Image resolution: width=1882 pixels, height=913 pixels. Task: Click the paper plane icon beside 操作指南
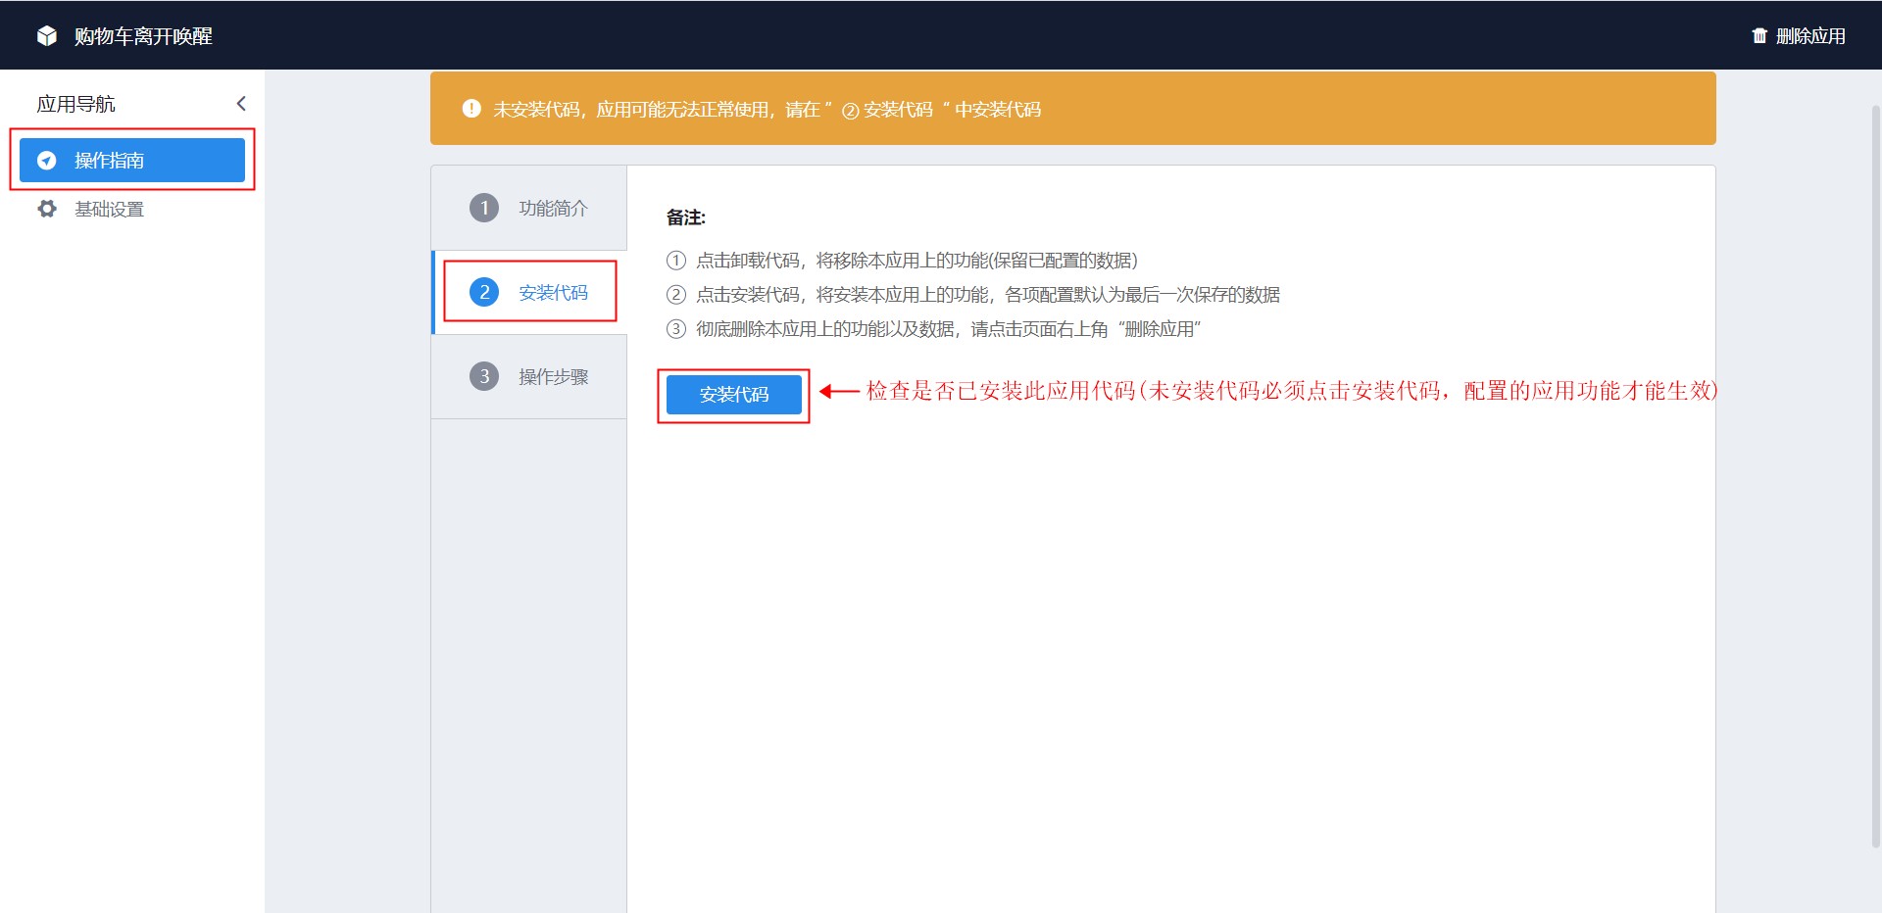[x=46, y=161]
